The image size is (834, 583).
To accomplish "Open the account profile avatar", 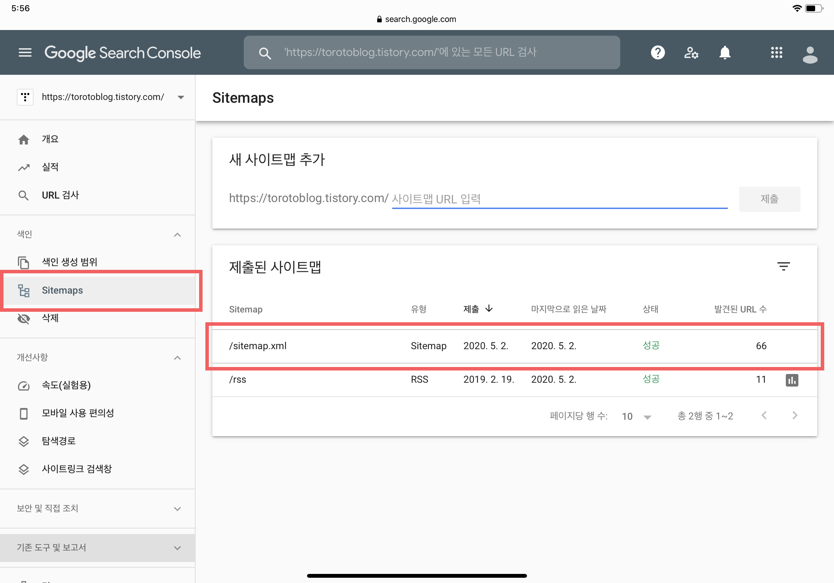I will click(810, 55).
